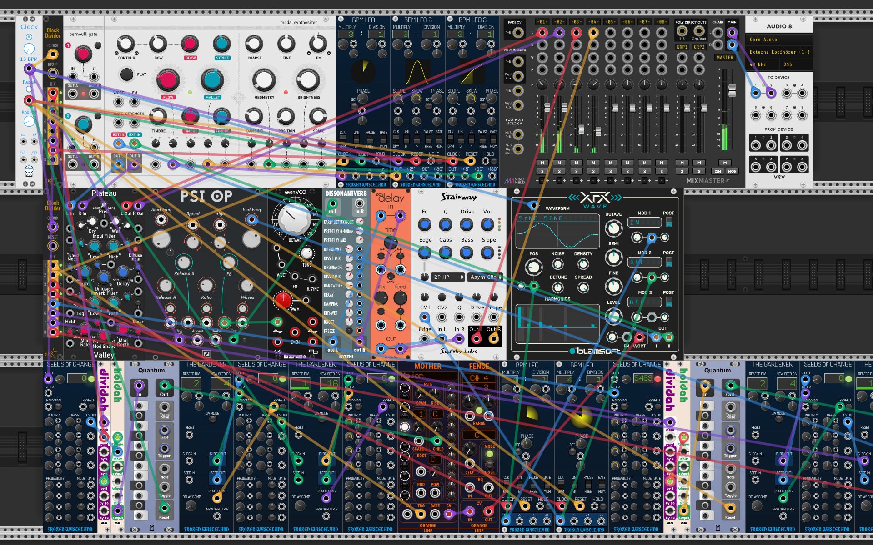Open the Core Audio driver selector
The image size is (873, 545).
(778, 40)
